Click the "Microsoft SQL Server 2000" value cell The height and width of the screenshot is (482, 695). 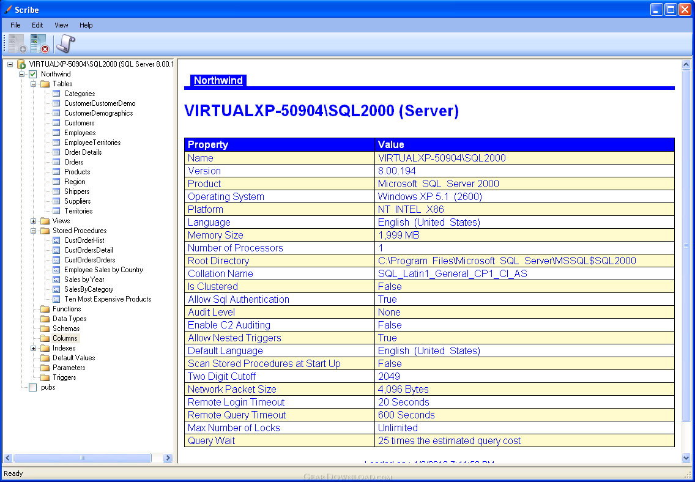click(525, 184)
